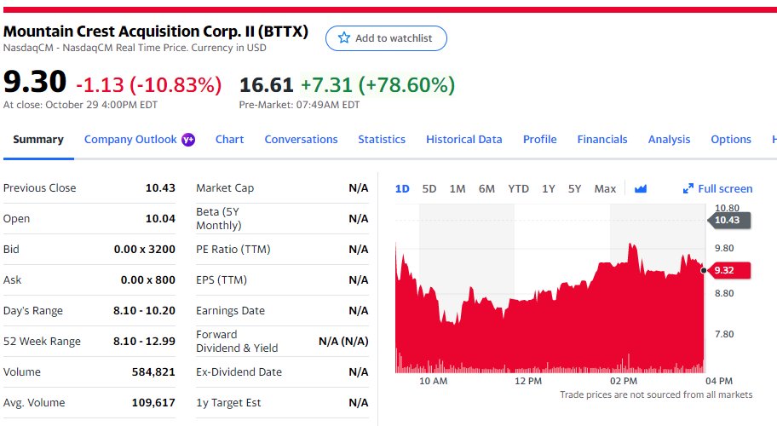This screenshot has width=777, height=426.
Task: Switch to the Financials tab
Action: click(x=602, y=140)
